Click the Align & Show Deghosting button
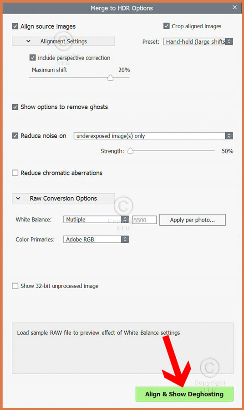The image size is (244, 410). [184, 394]
